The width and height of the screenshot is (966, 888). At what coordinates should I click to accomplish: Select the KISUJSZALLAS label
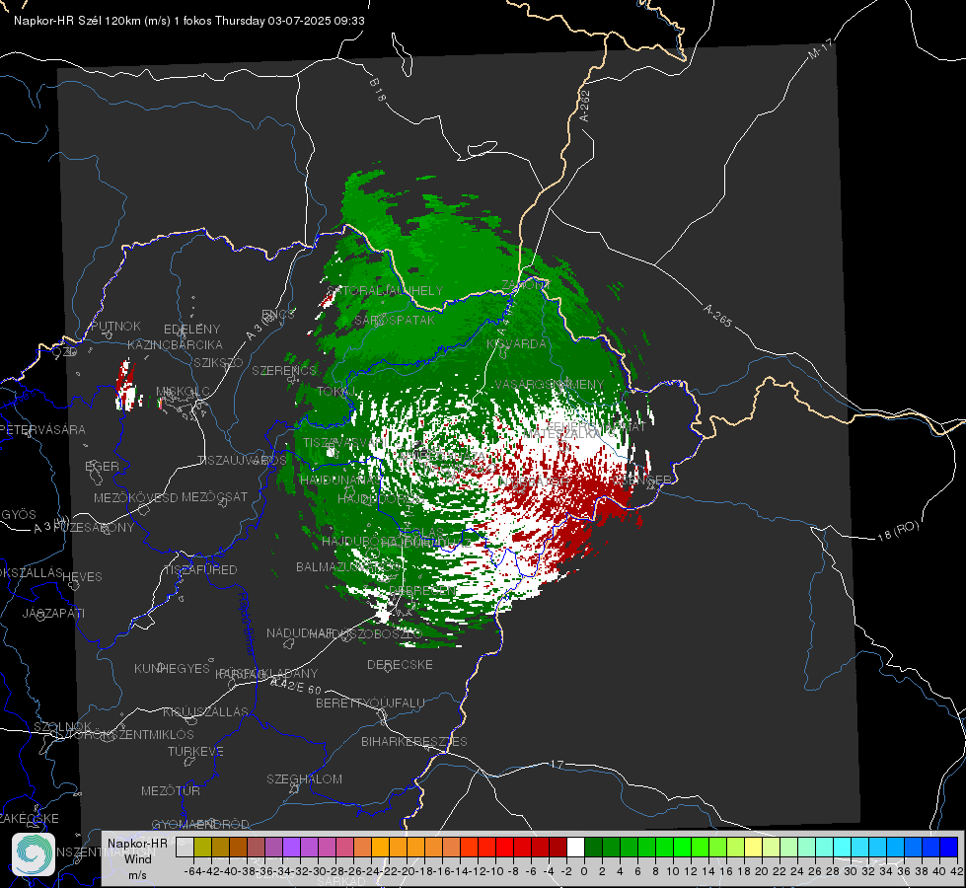click(x=205, y=711)
